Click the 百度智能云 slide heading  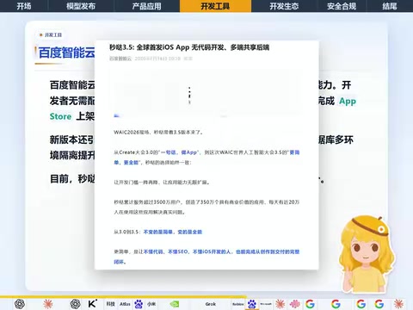pos(66,53)
